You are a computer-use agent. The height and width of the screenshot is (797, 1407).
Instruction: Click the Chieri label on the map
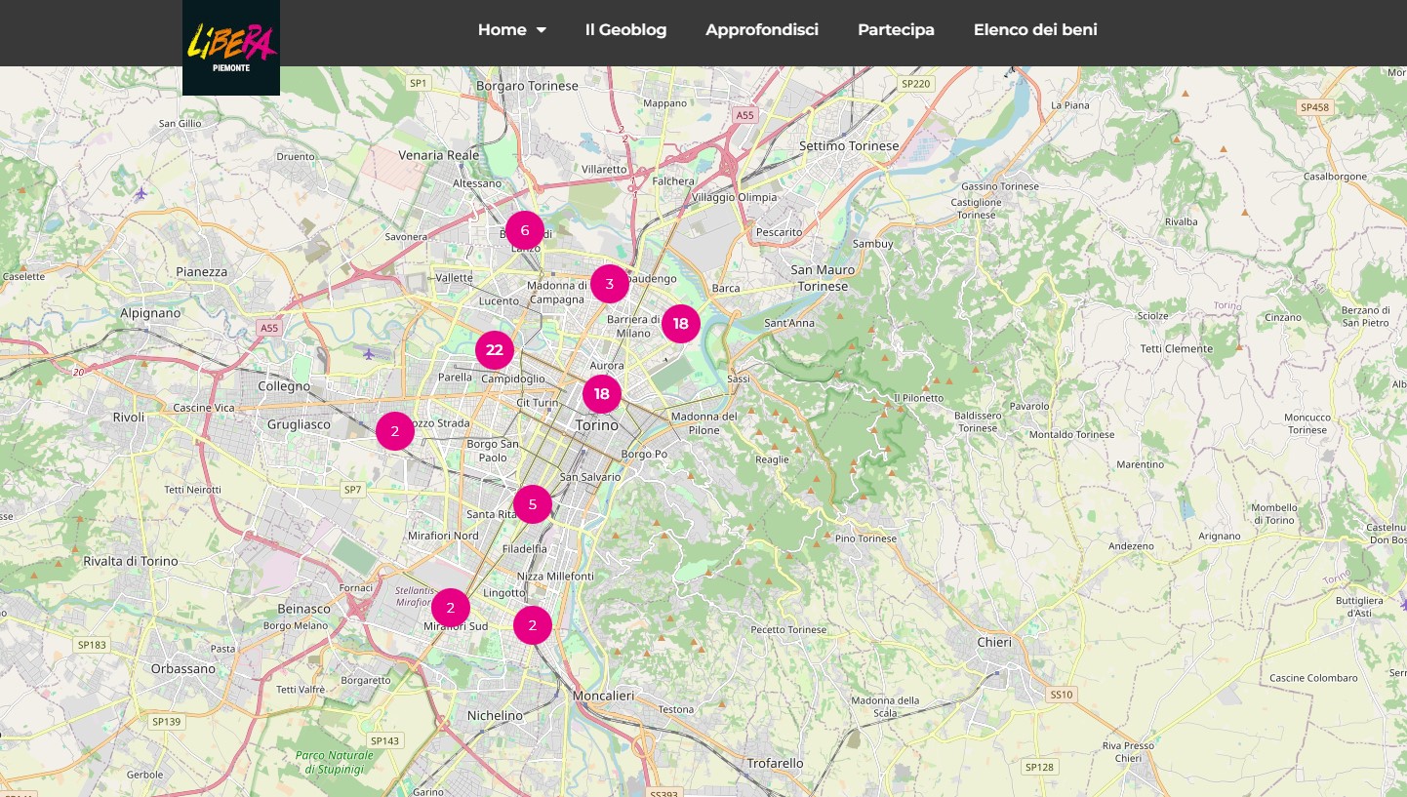point(994,642)
